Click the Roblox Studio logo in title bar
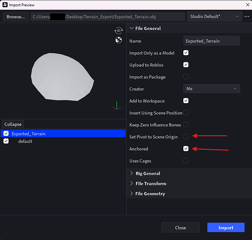 point(5,5)
